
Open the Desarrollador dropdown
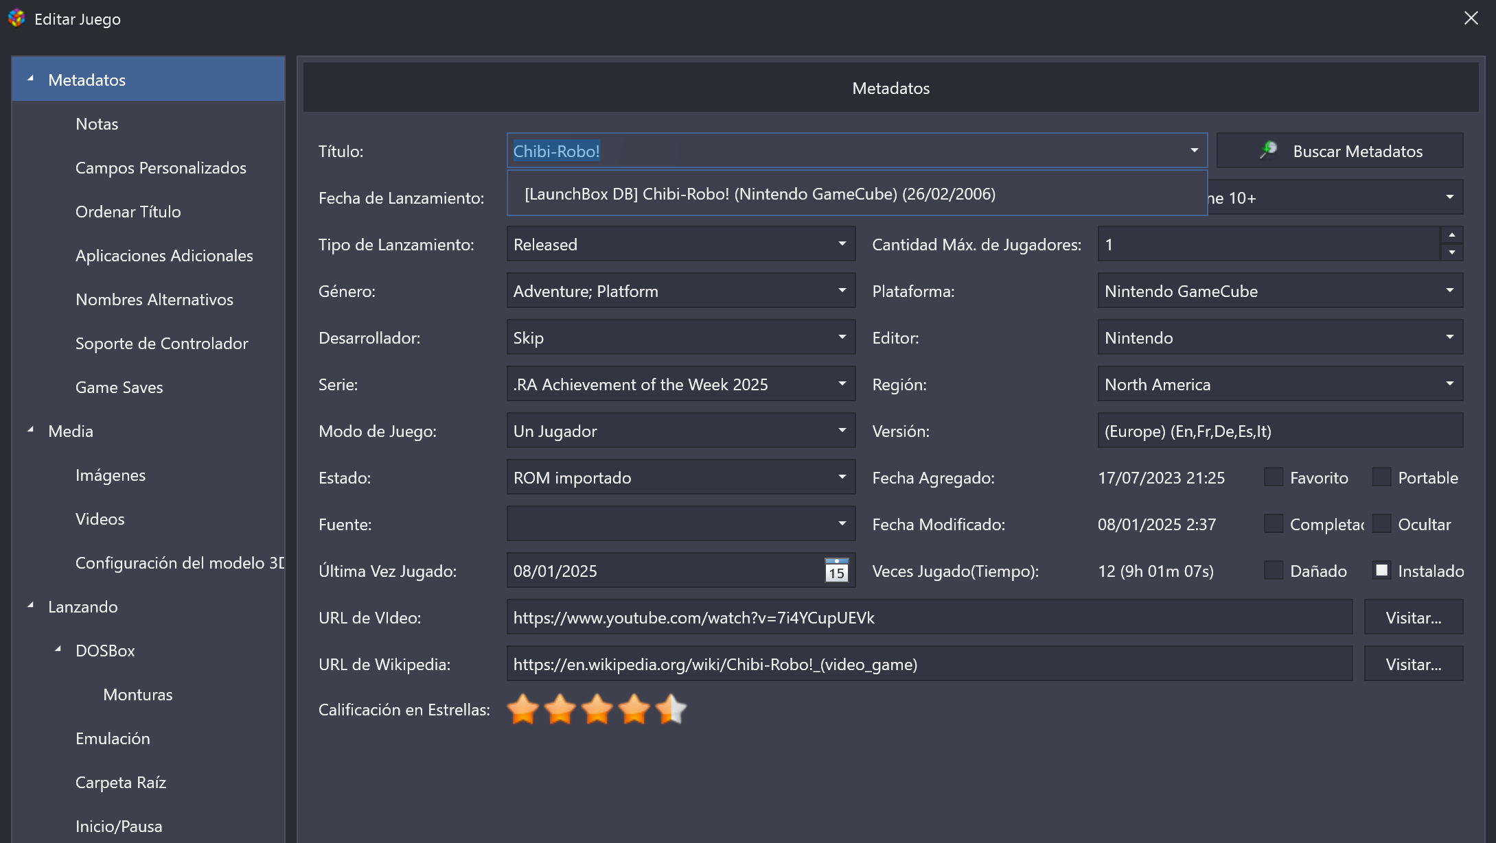842,337
